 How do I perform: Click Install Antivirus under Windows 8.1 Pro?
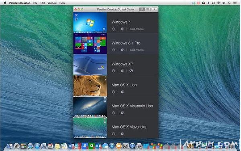pyautogui.click(x=137, y=50)
